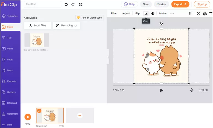Open the layers stack icon
The width and height of the screenshot is (213, 128).
coord(205,14)
